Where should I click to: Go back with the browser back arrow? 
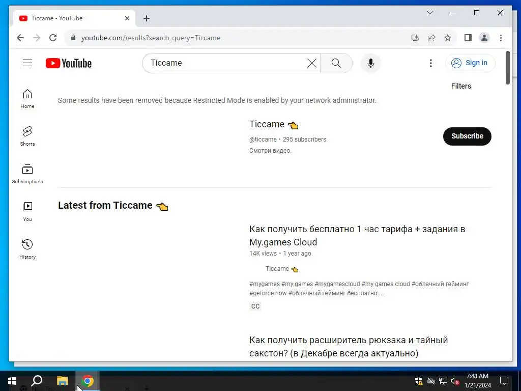click(20, 38)
